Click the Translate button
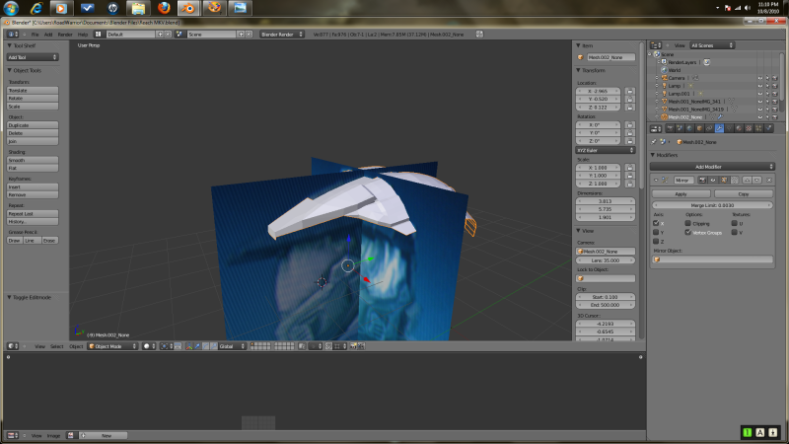Image resolution: width=789 pixels, height=444 pixels. click(33, 91)
